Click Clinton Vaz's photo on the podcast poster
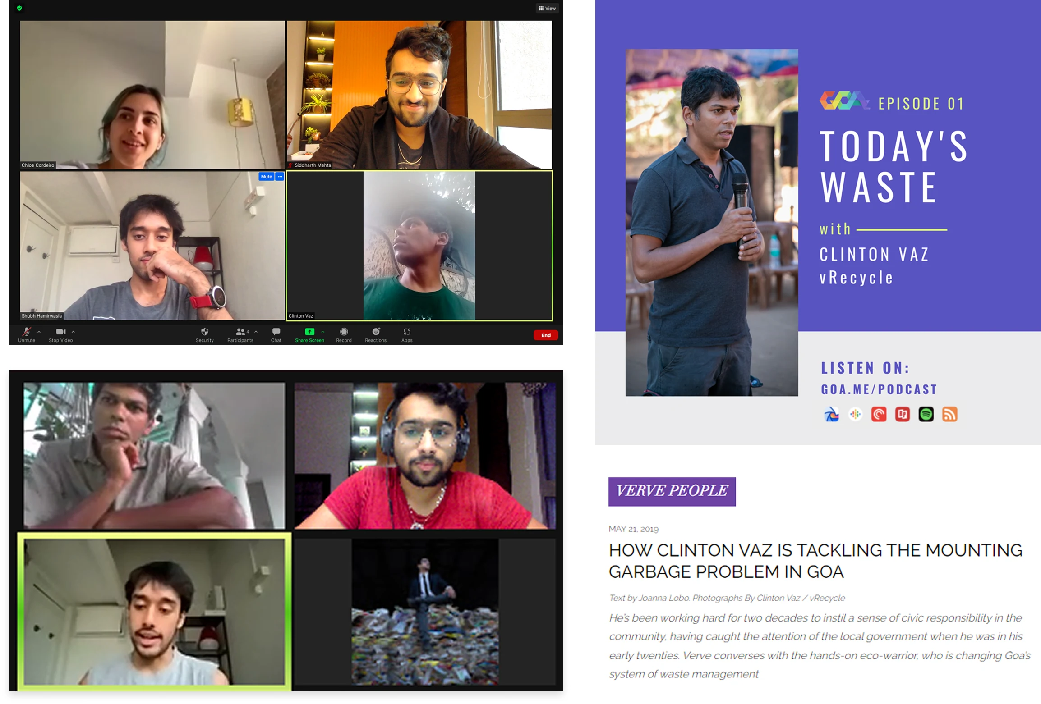The height and width of the screenshot is (704, 1041). [712, 223]
